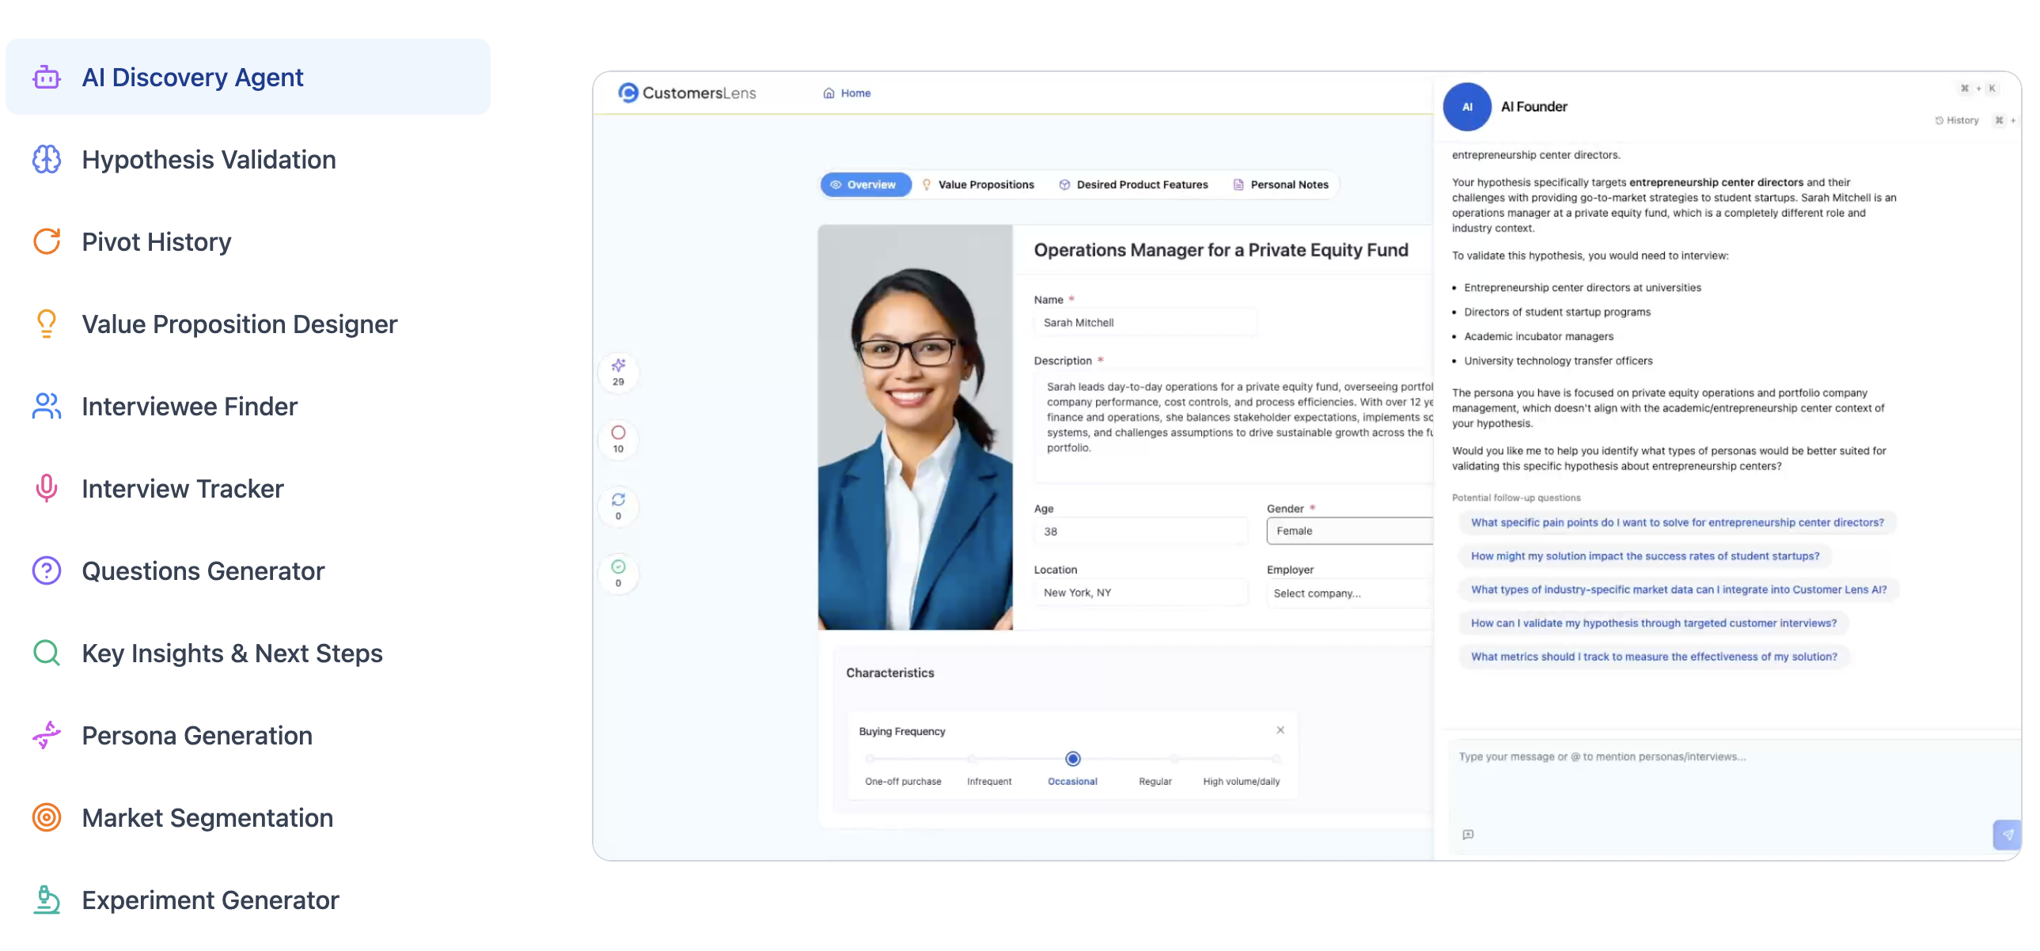2040x951 pixels.
Task: Open the Gender dropdown showing Female
Action: click(1348, 532)
